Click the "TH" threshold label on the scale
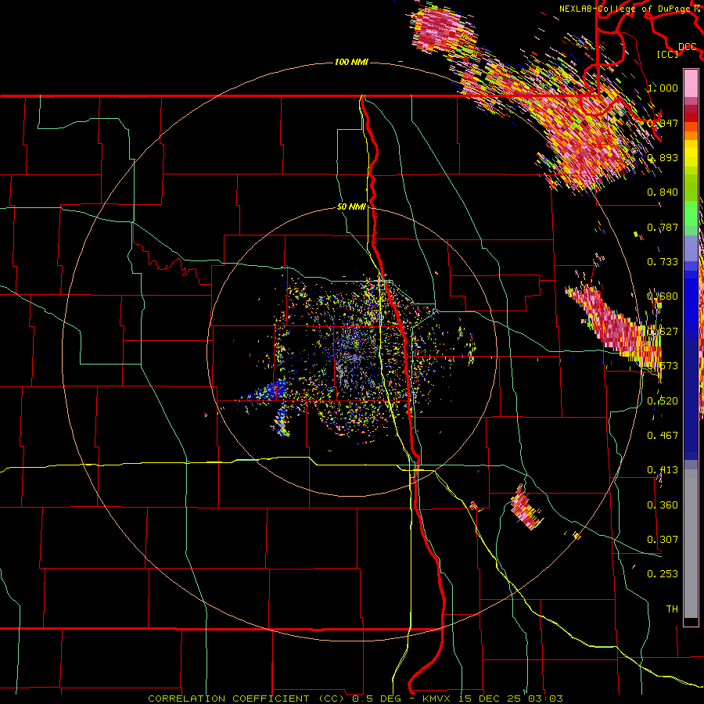Image resolution: width=704 pixels, height=704 pixels. pyautogui.click(x=672, y=609)
